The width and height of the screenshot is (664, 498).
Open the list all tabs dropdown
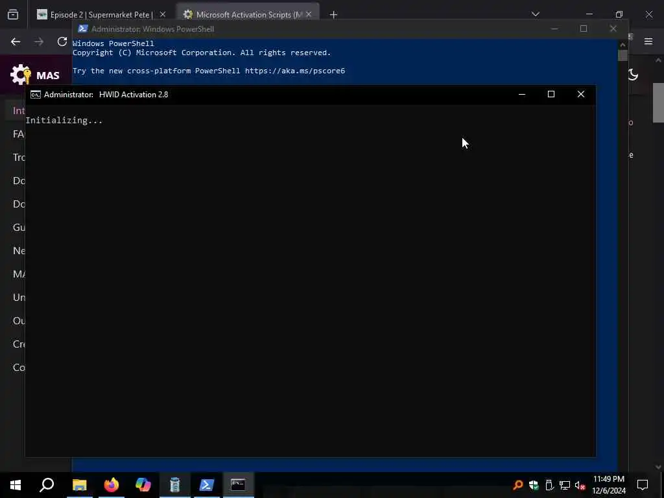coord(536,14)
